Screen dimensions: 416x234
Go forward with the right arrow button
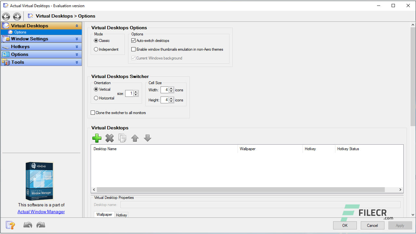coord(17,16)
